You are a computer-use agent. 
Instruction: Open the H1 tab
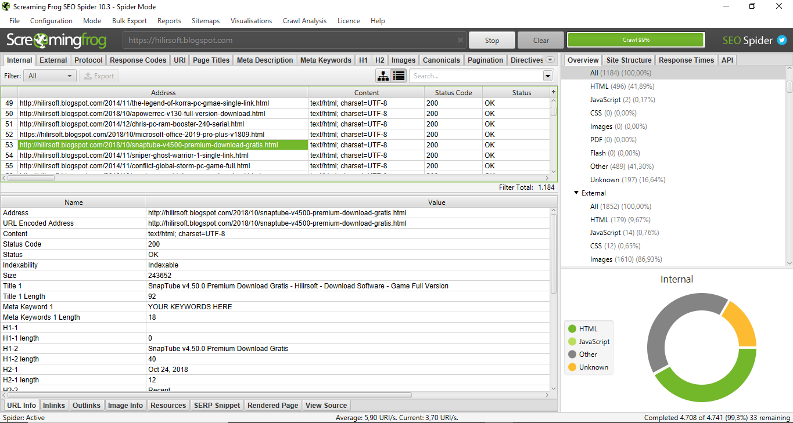tap(363, 60)
